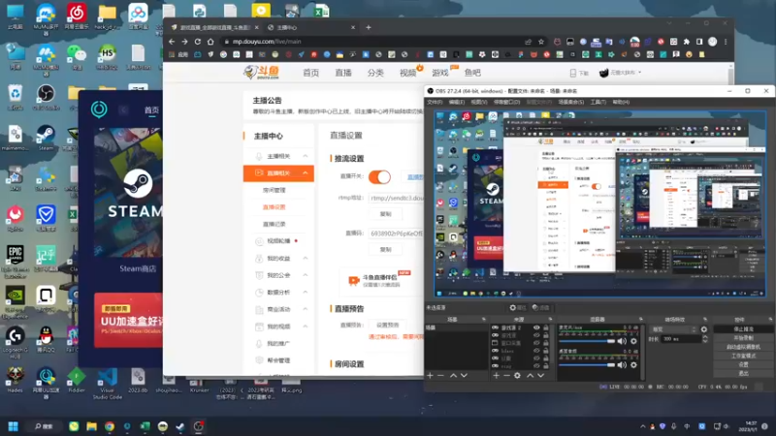The image size is (776, 436).
Task: Copy the 直播码 stream key with its 复制 button
Action: 385,250
